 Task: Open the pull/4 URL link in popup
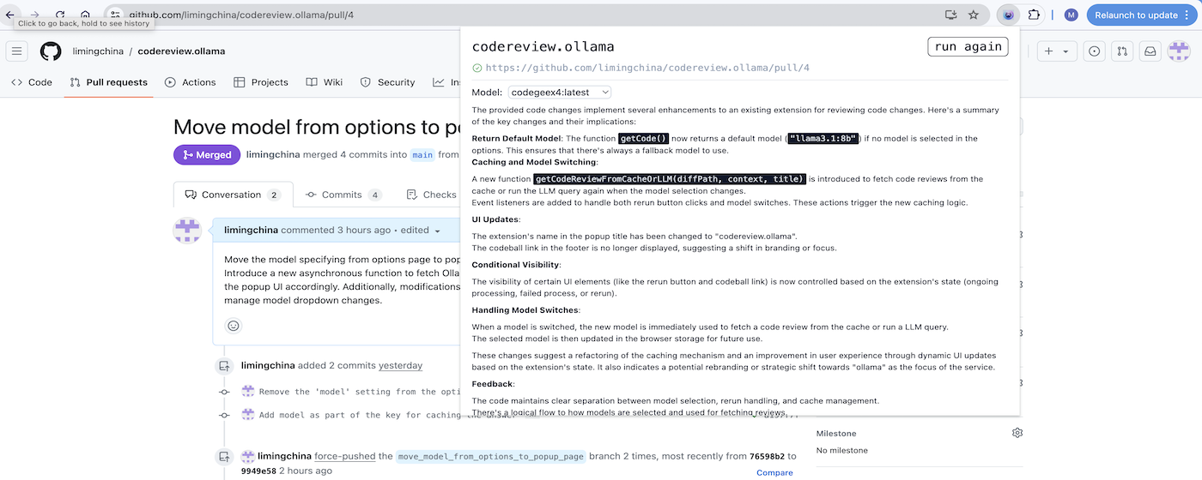pyautogui.click(x=647, y=68)
